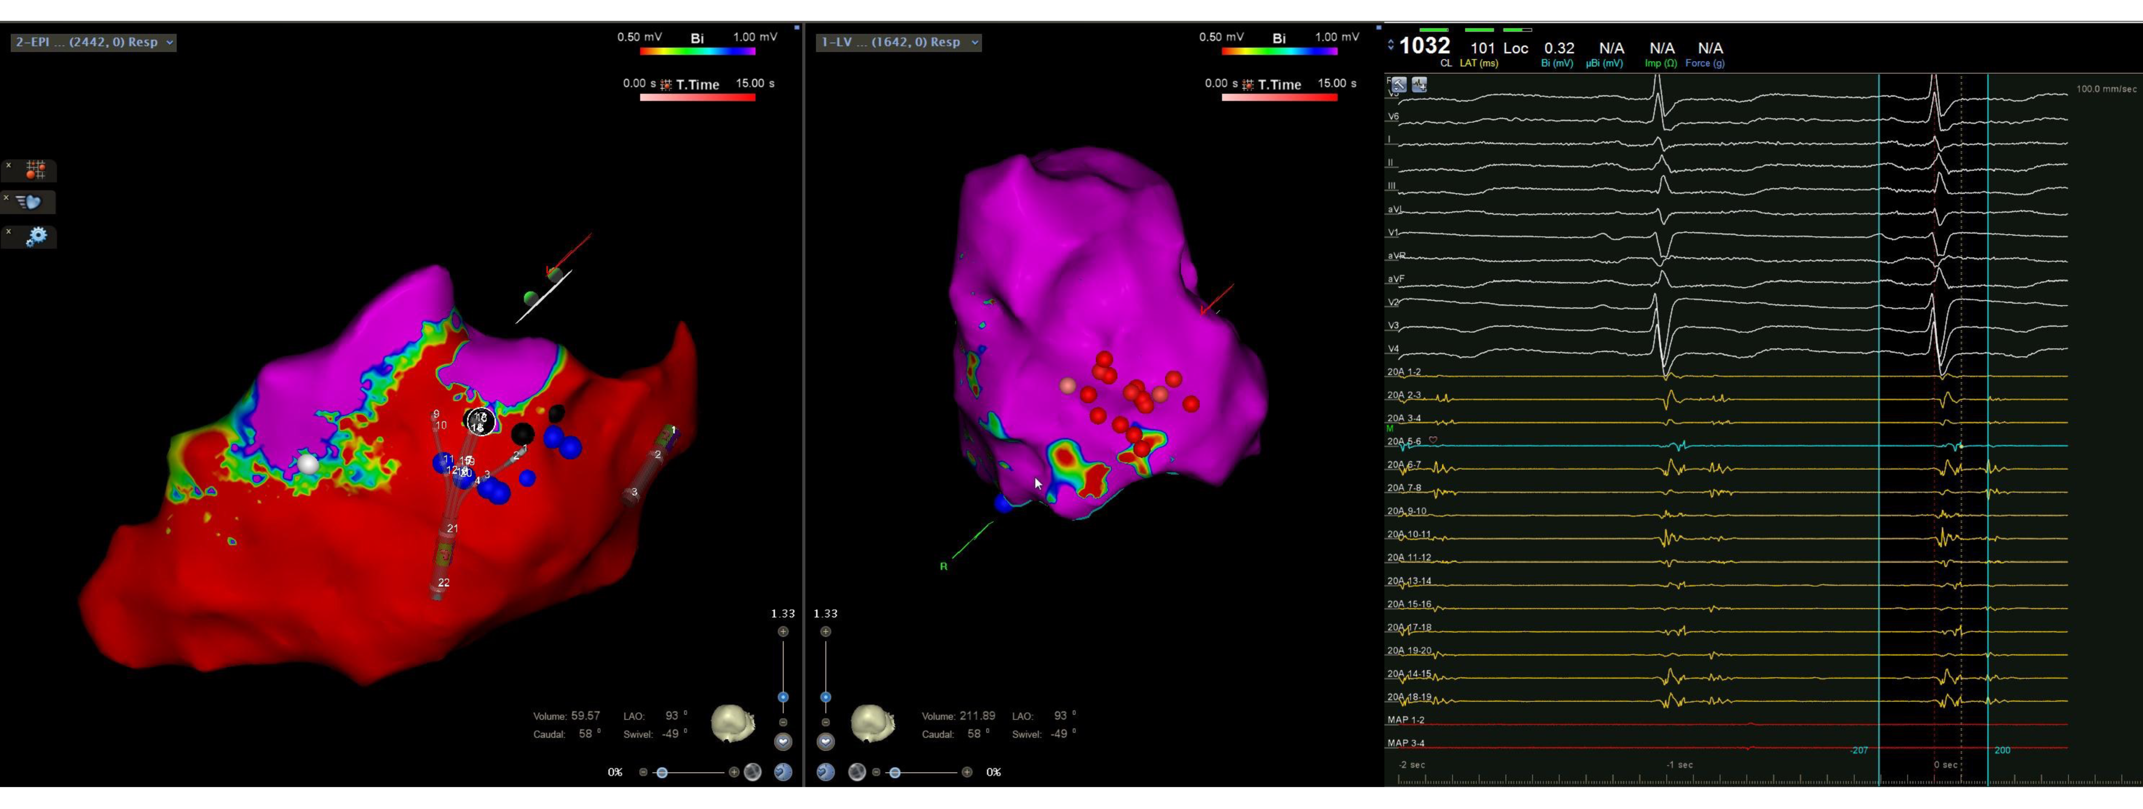The height and width of the screenshot is (809, 2143).
Task: Expand the 1-LV map selection dropdown
Action: pyautogui.click(x=975, y=43)
